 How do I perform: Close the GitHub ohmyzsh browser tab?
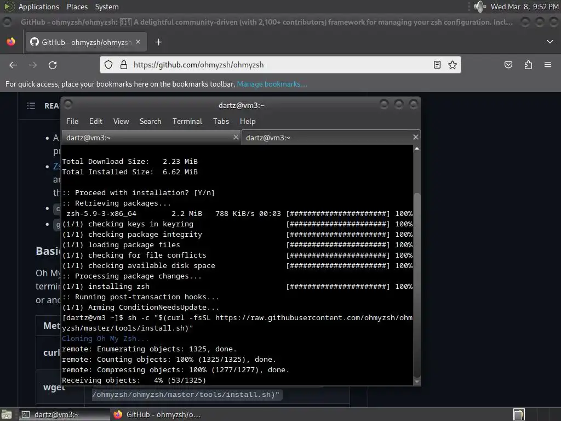coord(138,42)
